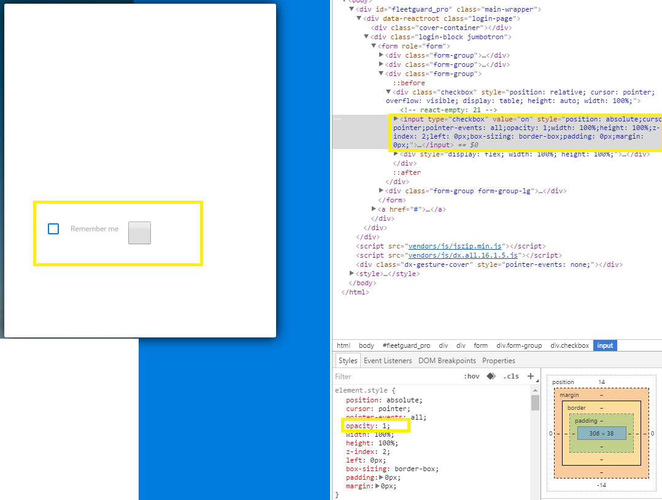Select form in the breadcrumb bar

(x=480, y=345)
